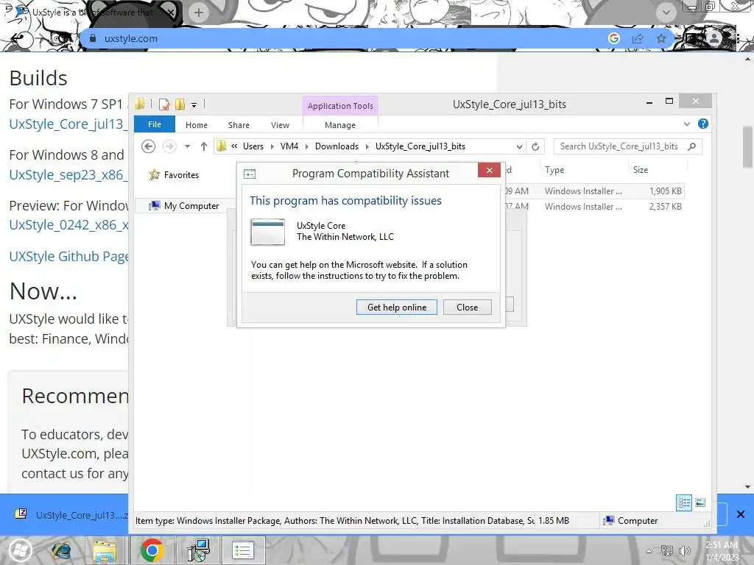Click UxStyle_Core_jul13 item in downloads bar

pyautogui.click(x=71, y=514)
